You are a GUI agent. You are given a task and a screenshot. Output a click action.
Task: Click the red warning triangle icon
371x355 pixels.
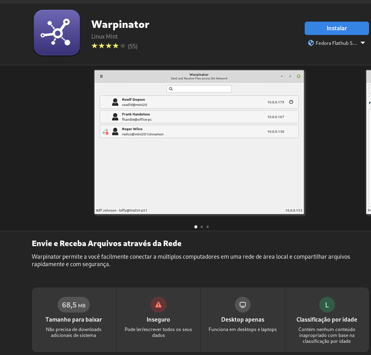pos(158,305)
